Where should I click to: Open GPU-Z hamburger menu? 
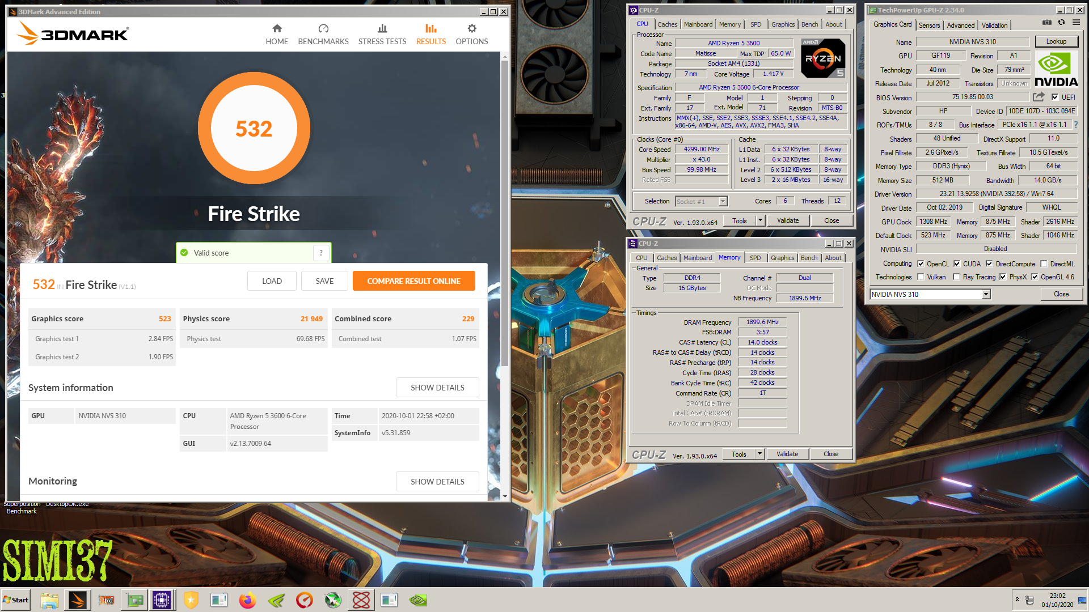tap(1076, 23)
